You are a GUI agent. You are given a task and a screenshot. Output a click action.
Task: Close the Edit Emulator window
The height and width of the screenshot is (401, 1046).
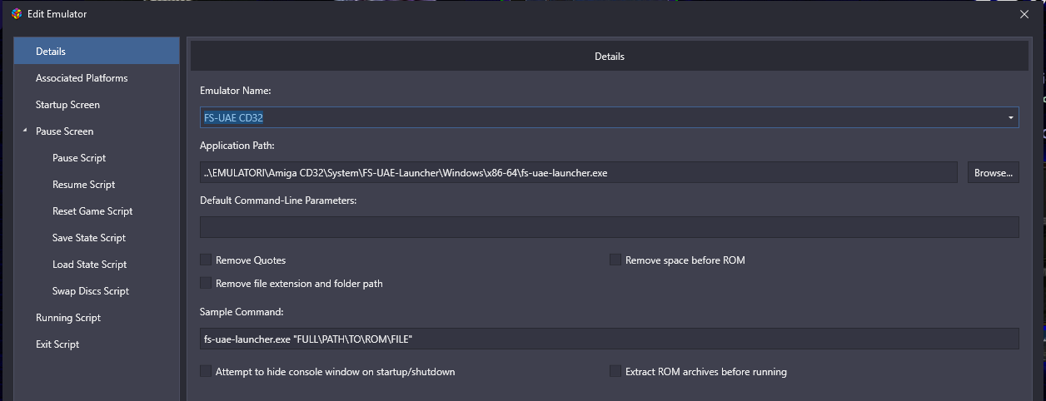(x=1024, y=13)
